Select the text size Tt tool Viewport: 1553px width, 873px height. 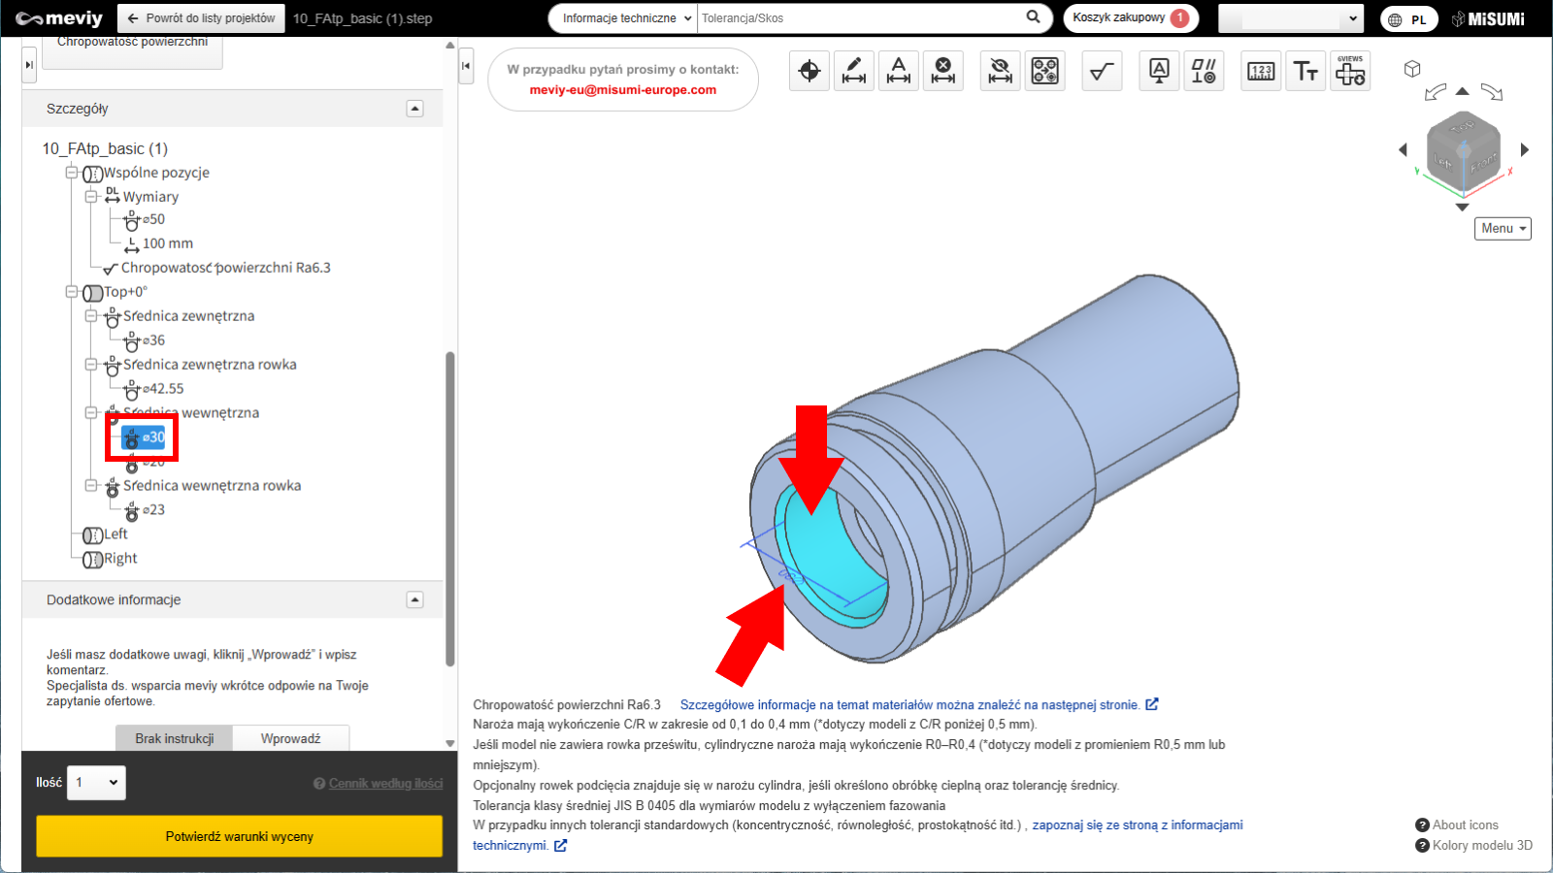pos(1305,71)
